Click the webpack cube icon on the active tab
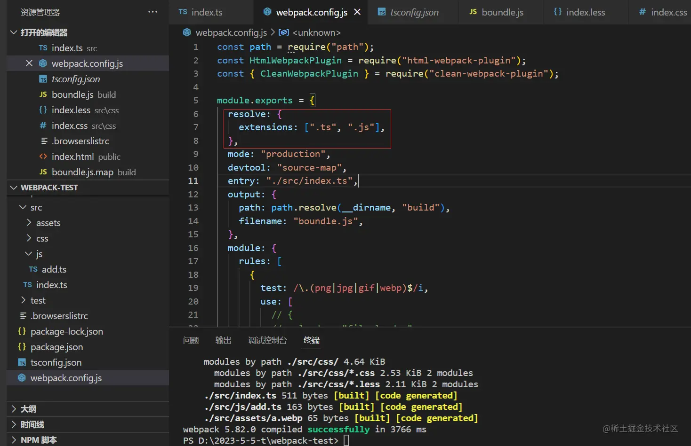The image size is (691, 446). [x=267, y=12]
